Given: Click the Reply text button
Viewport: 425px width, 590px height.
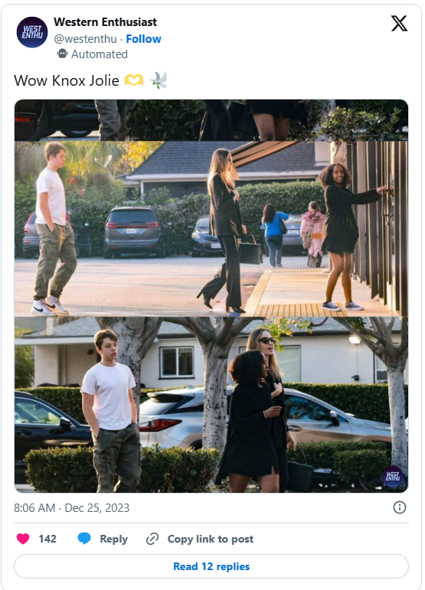Looking at the screenshot, I should coord(113,539).
